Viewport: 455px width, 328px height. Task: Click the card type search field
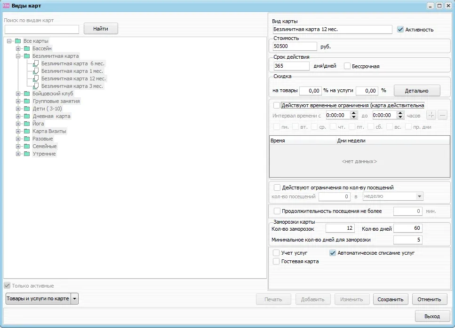(x=42, y=29)
